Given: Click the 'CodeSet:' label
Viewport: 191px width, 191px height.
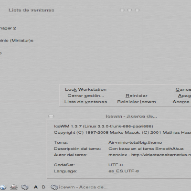Looking at the screenshot, I should tap(64, 165).
